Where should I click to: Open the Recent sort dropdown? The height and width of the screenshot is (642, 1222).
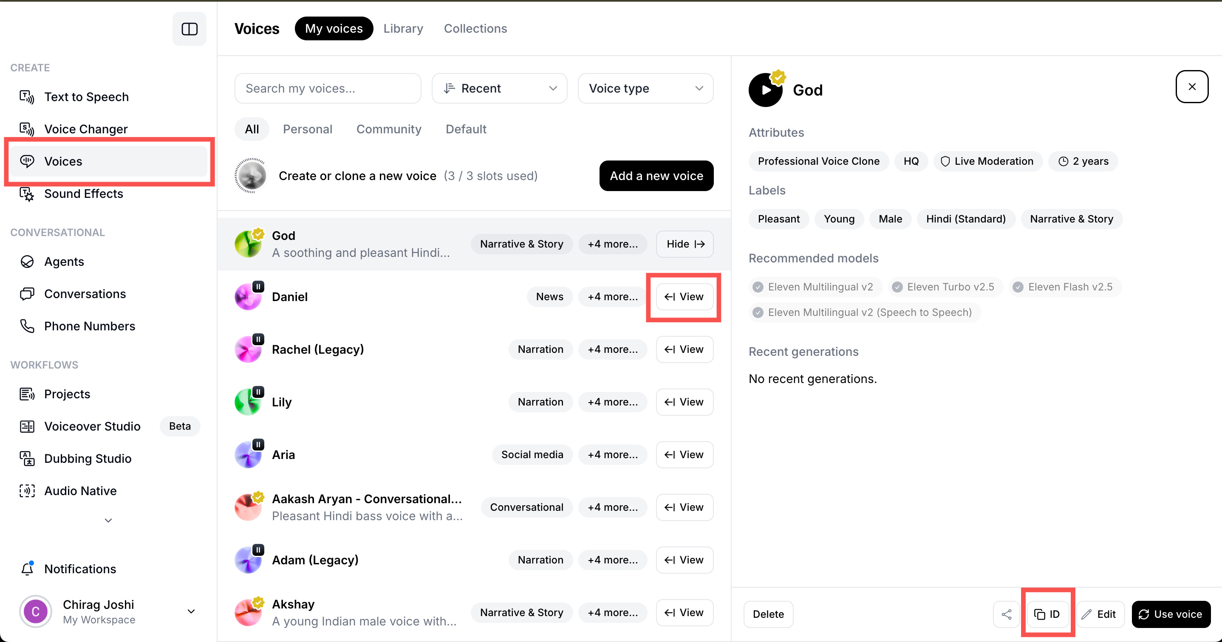[499, 88]
